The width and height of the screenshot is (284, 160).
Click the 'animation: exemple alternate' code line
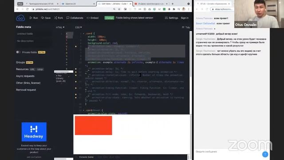(136, 62)
